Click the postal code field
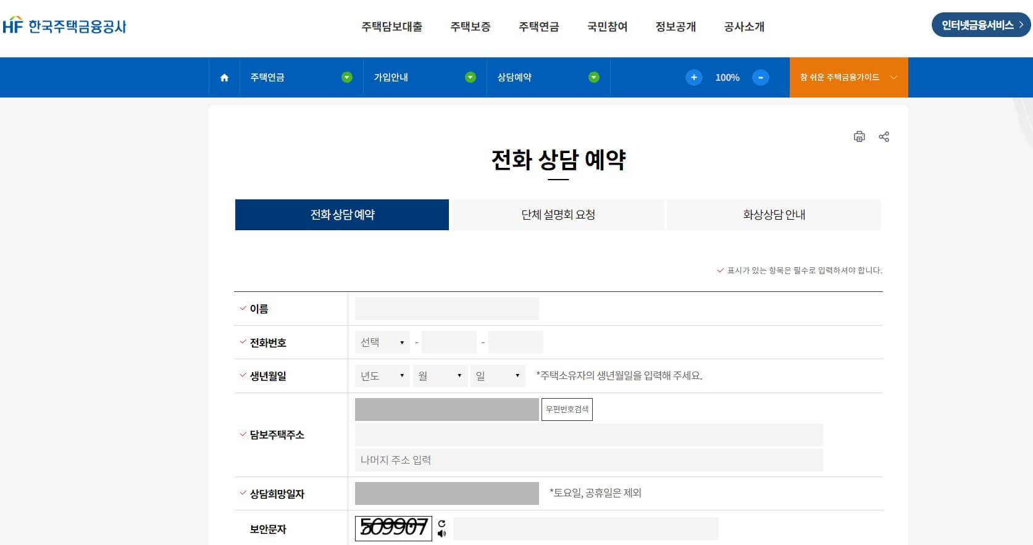The width and height of the screenshot is (1033, 545). click(447, 410)
